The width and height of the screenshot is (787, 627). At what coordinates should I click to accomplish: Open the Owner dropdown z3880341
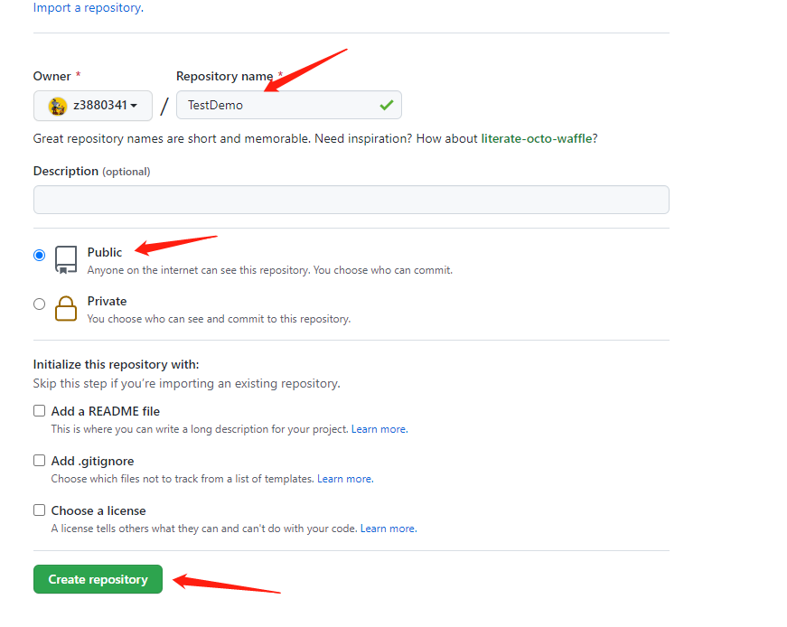coord(93,106)
